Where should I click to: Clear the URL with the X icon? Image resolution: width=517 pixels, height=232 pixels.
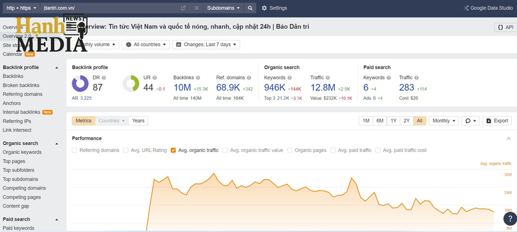pos(196,8)
